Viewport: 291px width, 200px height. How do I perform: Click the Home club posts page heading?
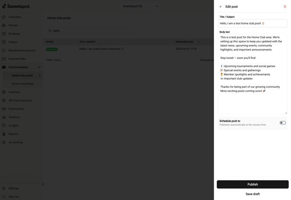59,18
